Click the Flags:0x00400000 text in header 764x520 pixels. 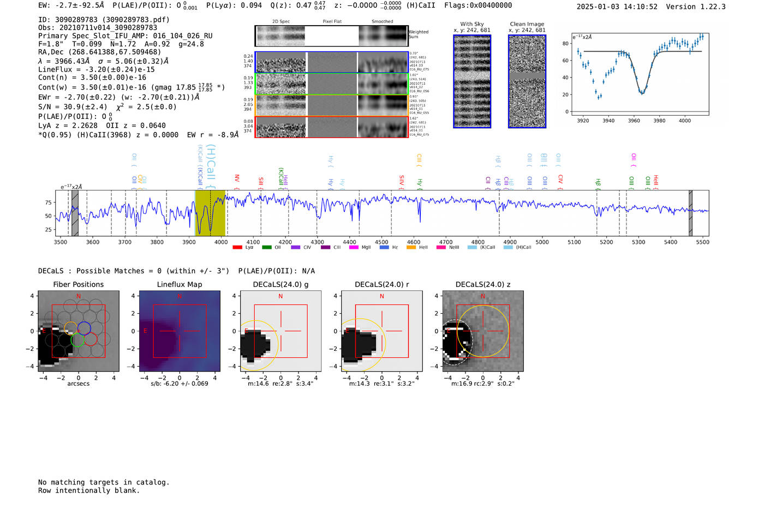click(x=478, y=5)
